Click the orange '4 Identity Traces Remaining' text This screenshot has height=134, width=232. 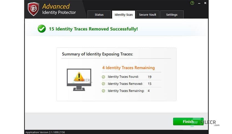pyautogui.click(x=128, y=68)
